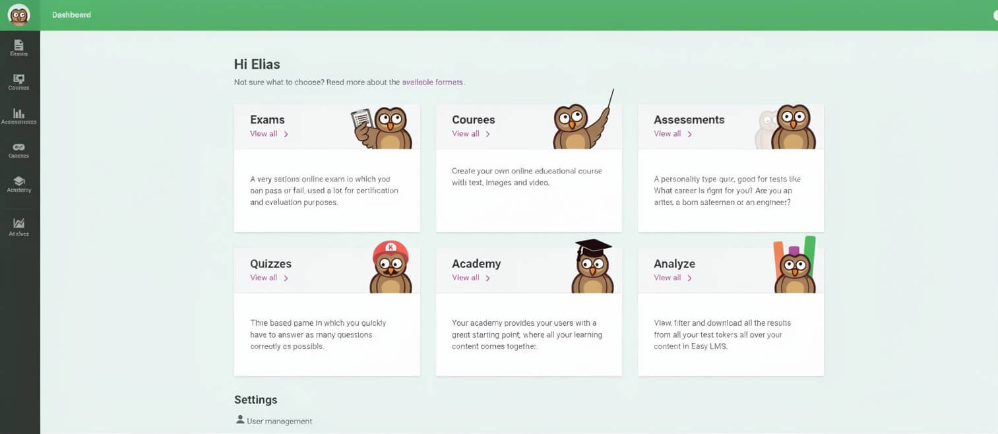Click the Exams card description text
This screenshot has width=998, height=434.
click(x=324, y=191)
